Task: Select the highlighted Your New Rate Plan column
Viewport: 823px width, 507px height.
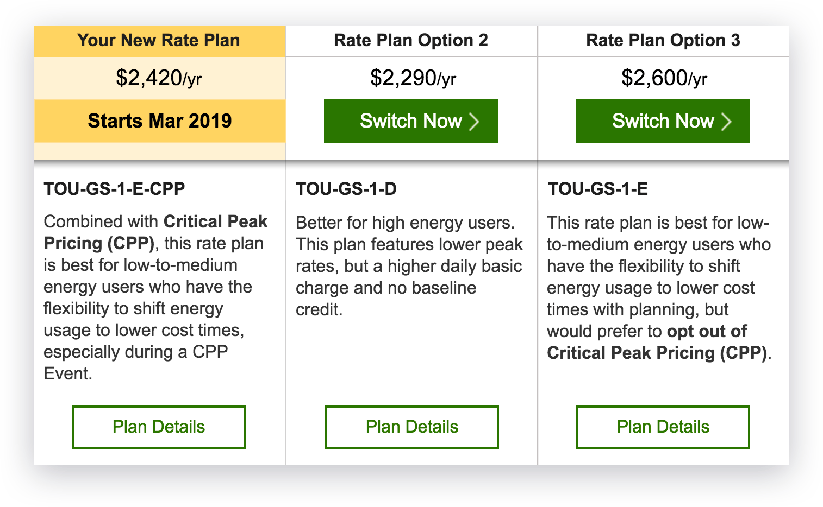Action: point(159,92)
